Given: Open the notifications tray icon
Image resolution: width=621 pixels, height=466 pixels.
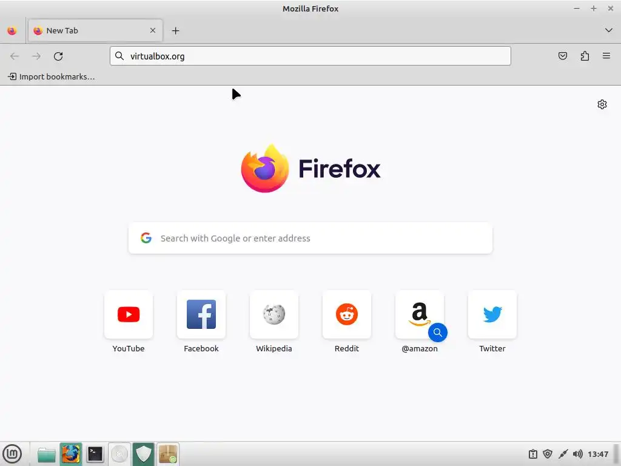Looking at the screenshot, I should [533, 454].
